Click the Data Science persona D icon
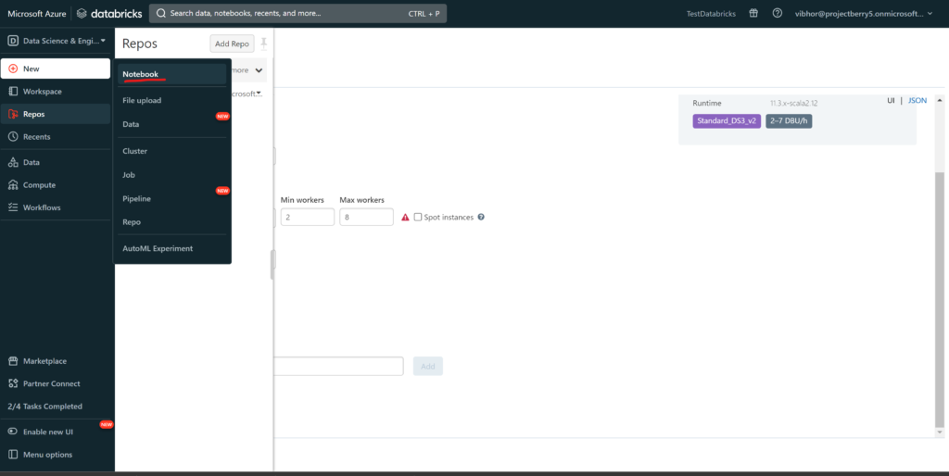The width and height of the screenshot is (949, 476). [x=13, y=41]
